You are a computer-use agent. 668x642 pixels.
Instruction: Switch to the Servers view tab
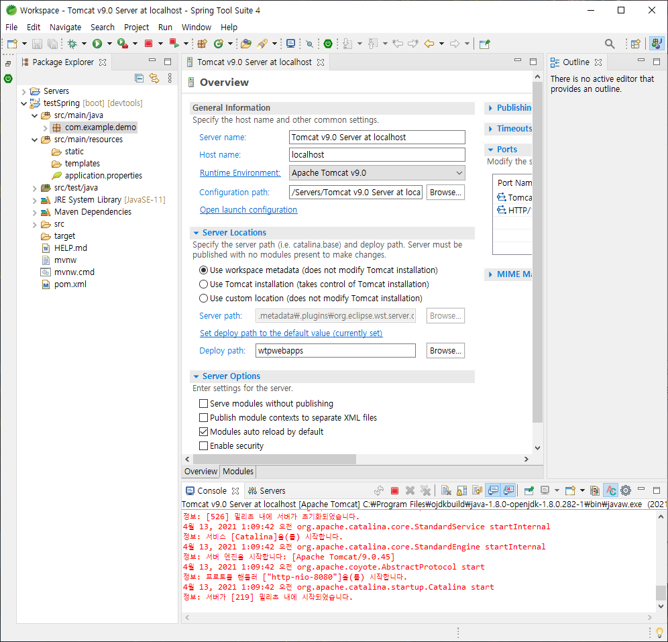(267, 491)
